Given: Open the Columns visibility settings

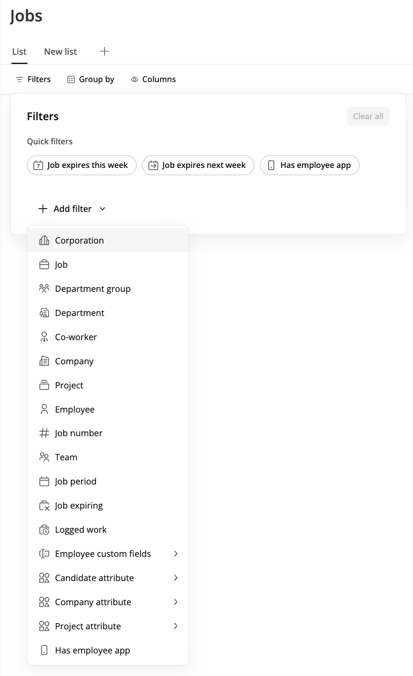Looking at the screenshot, I should click(x=153, y=79).
